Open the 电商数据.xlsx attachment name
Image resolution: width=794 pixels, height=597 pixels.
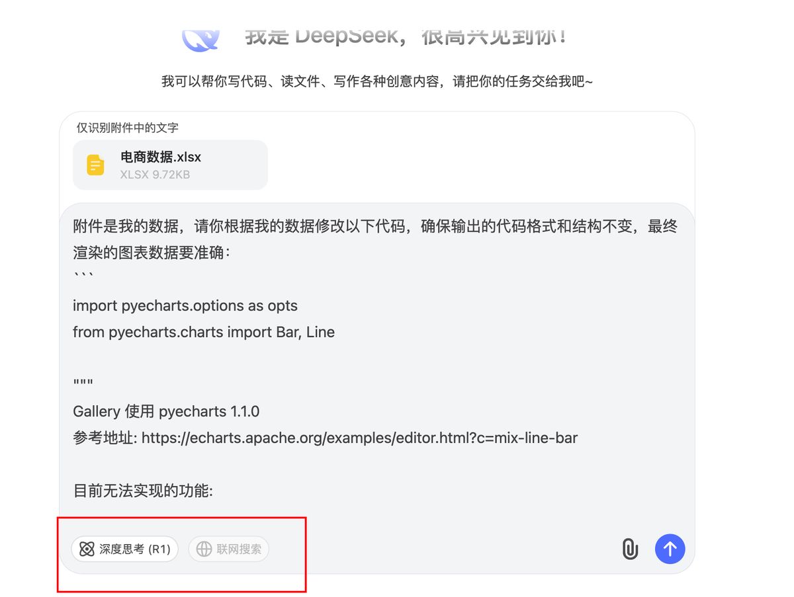161,157
